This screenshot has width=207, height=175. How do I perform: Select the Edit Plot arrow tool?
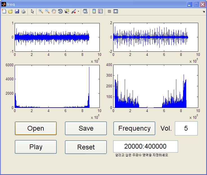click(x=32, y=11)
